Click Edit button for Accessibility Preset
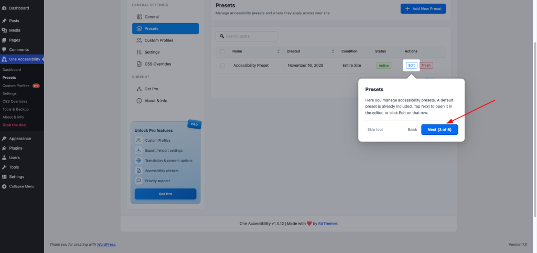This screenshot has width=537, height=253. point(412,65)
